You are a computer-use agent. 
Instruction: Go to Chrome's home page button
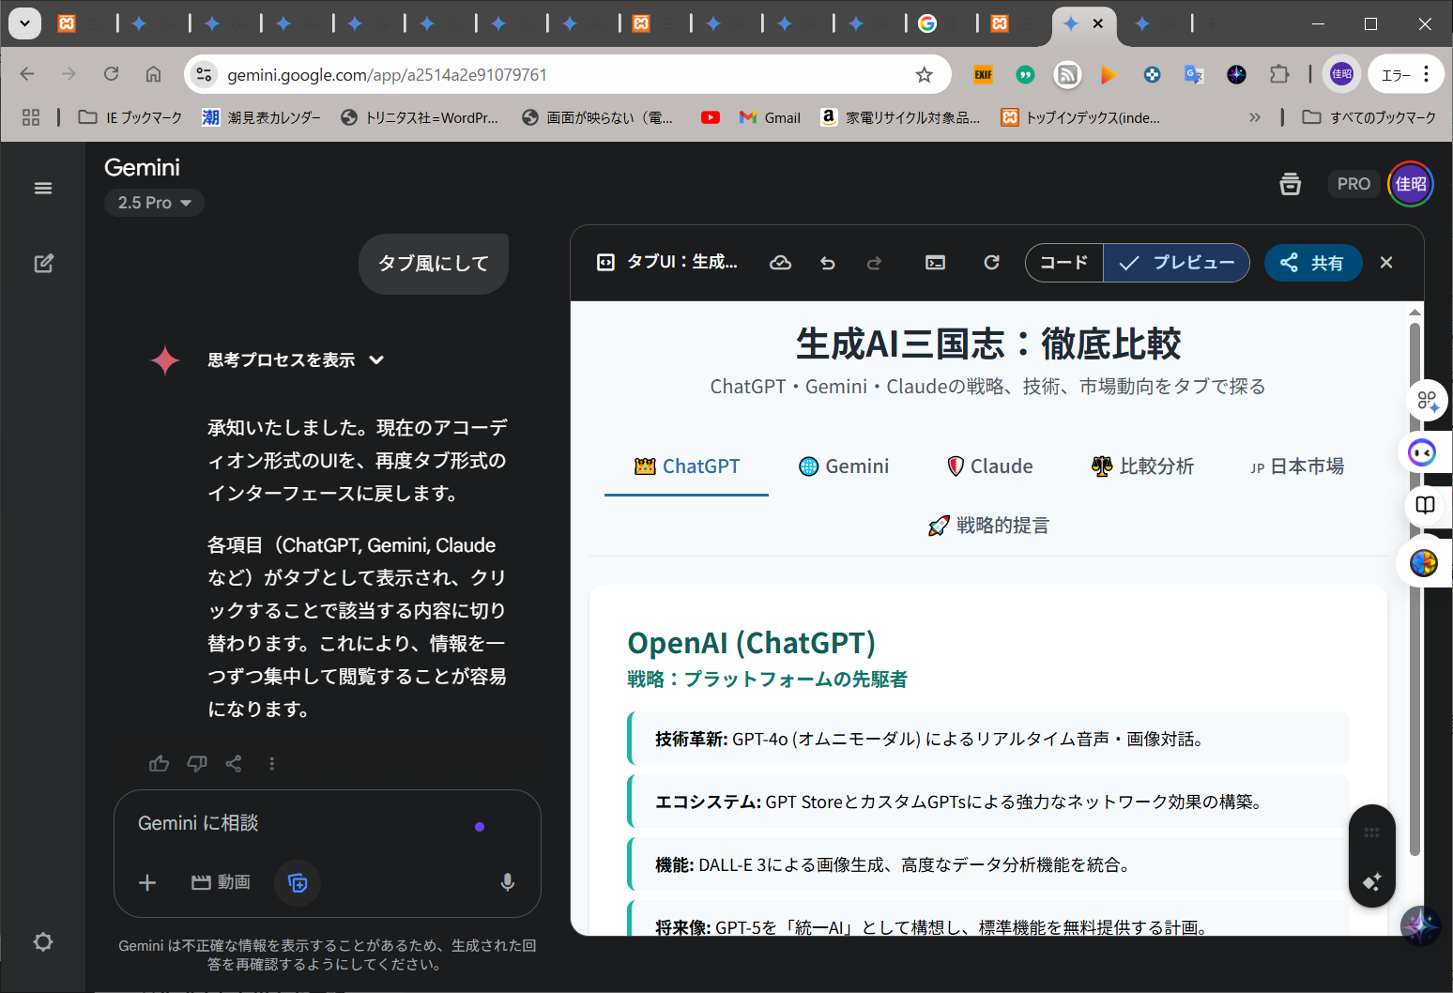(154, 74)
